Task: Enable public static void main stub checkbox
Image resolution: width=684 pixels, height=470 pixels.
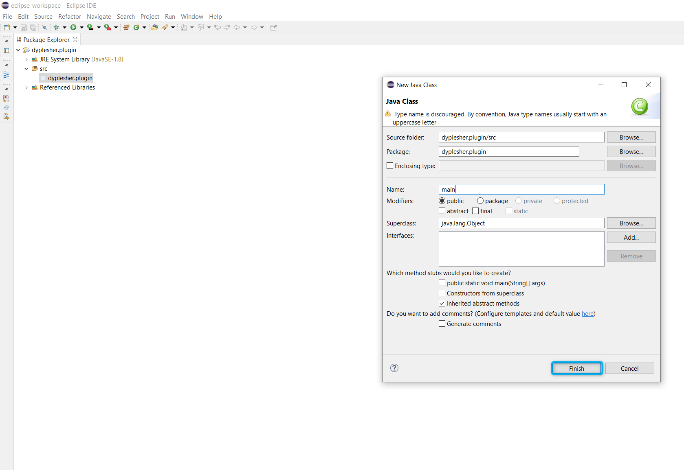Action: [442, 283]
